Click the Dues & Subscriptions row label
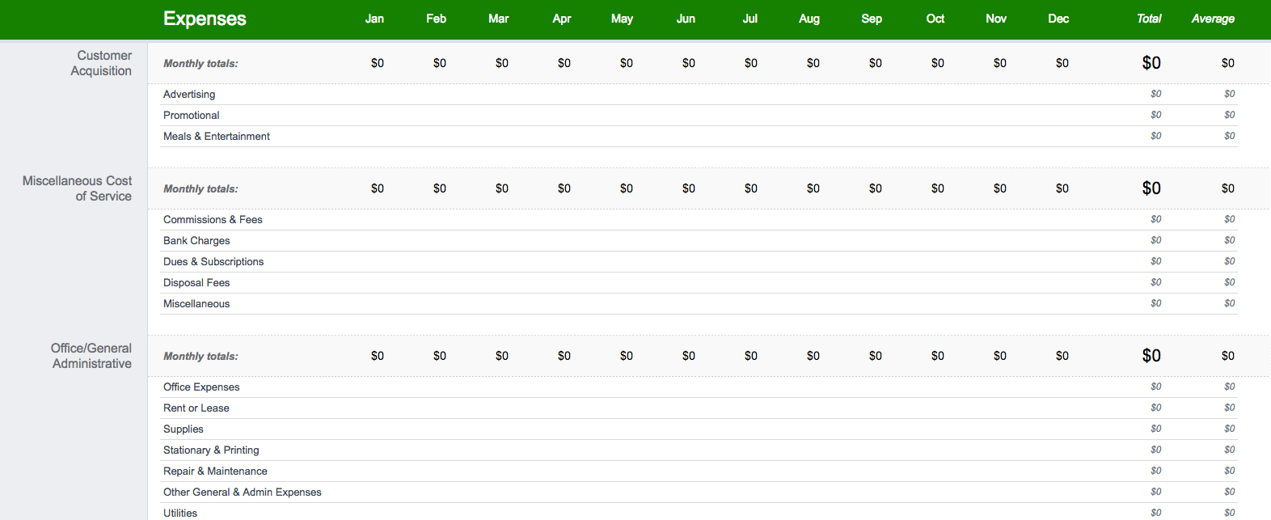 click(x=213, y=262)
